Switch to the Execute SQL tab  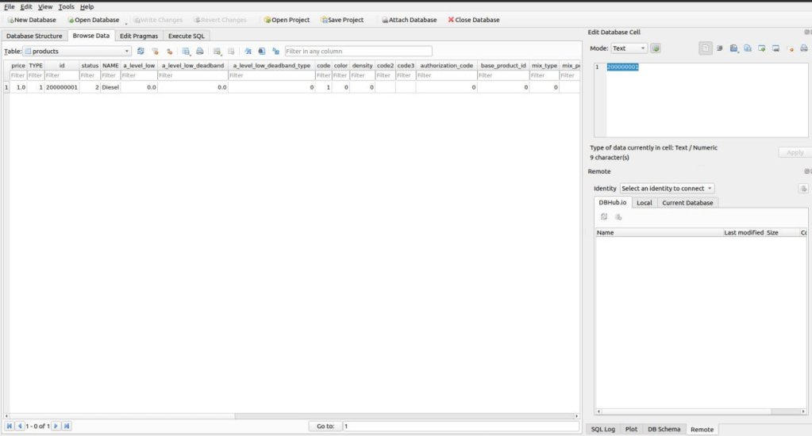187,36
